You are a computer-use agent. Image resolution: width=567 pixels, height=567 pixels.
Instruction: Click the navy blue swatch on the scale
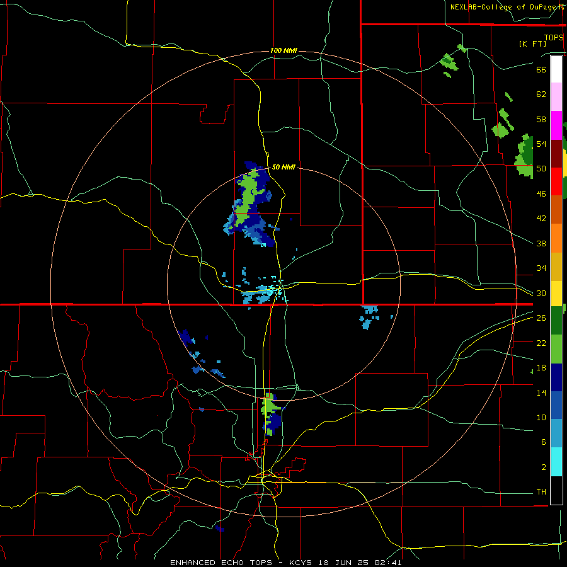556,377
